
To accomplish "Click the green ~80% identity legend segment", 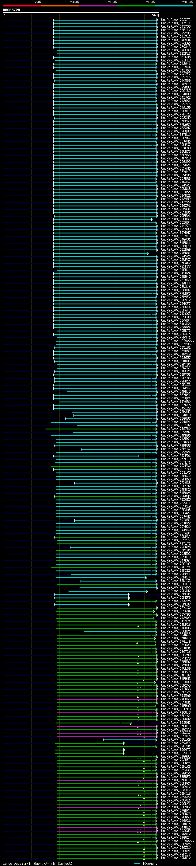I will pos(136,6).
